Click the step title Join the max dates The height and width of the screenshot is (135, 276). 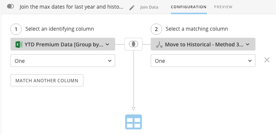point(71,7)
